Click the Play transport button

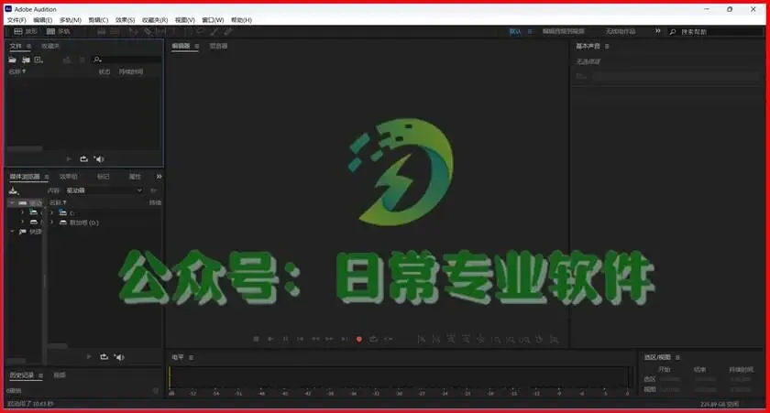(270, 339)
